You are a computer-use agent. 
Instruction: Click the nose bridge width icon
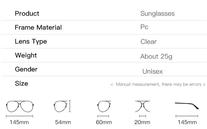click(142, 106)
